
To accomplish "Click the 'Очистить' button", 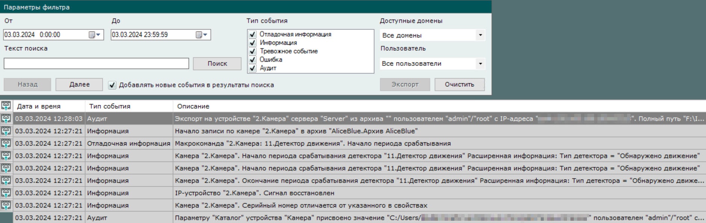I will click(x=459, y=84).
